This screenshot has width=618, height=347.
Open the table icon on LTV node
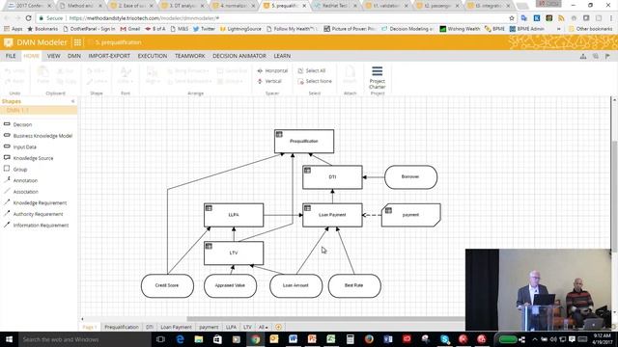[209, 247]
